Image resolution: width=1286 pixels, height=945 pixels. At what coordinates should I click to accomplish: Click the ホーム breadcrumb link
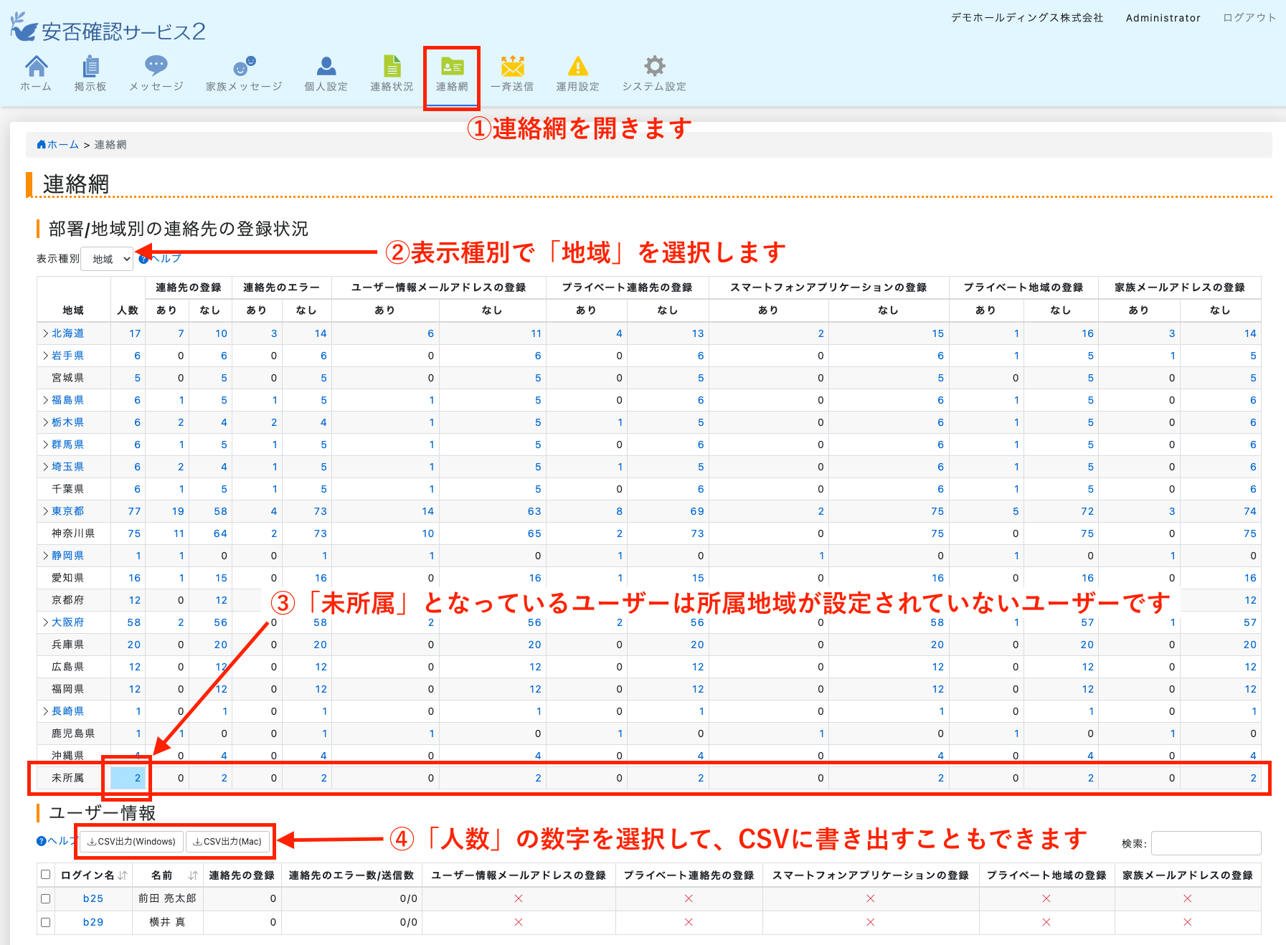click(x=63, y=144)
